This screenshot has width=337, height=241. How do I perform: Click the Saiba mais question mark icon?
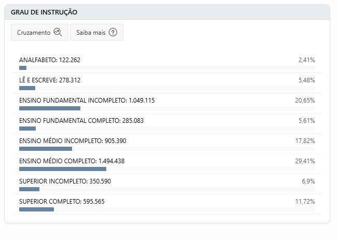tap(113, 32)
